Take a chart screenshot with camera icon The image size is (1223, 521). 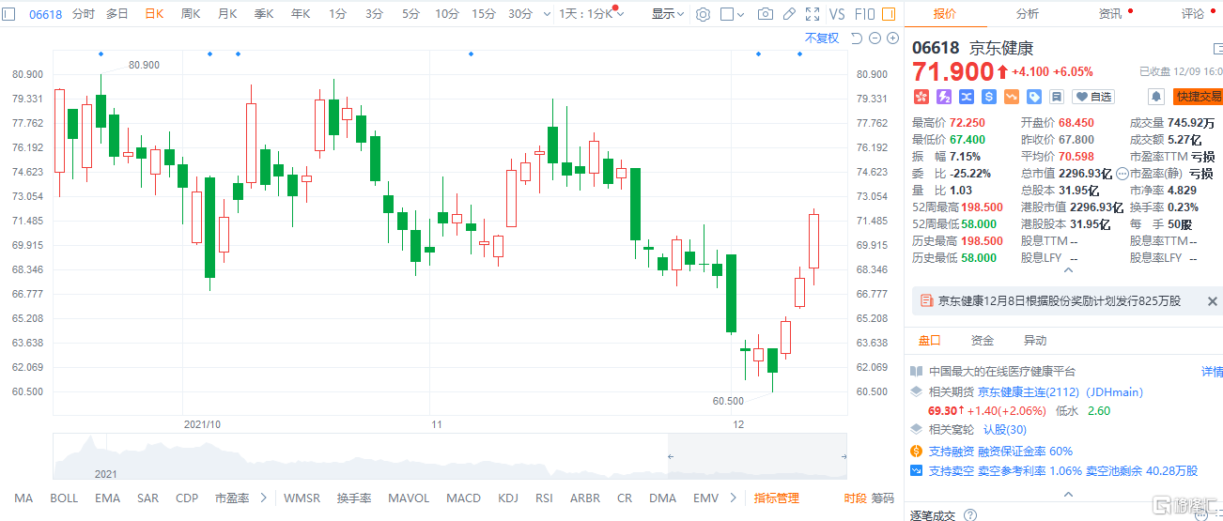[x=766, y=14]
